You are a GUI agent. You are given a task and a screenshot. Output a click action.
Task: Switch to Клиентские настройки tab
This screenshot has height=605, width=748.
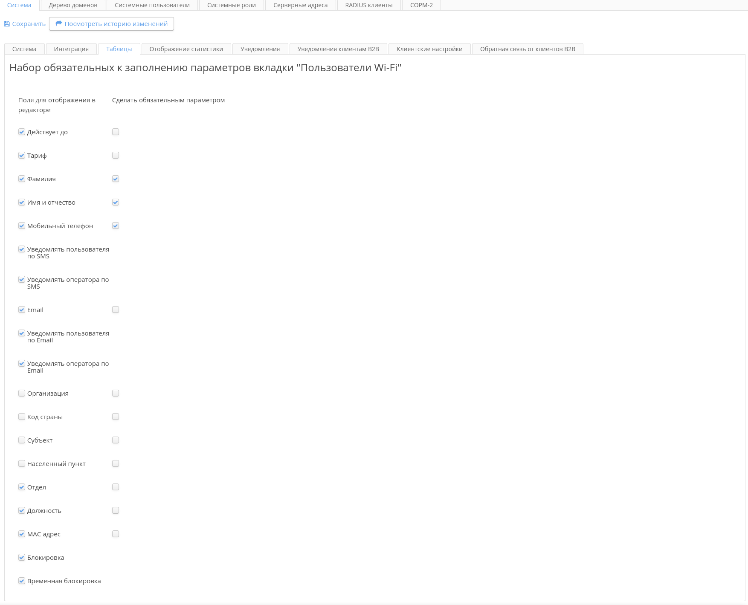pyautogui.click(x=429, y=49)
